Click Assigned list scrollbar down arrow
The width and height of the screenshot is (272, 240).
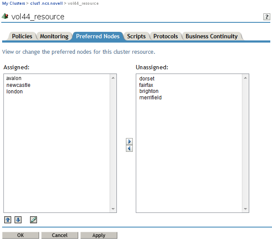(x=113, y=209)
